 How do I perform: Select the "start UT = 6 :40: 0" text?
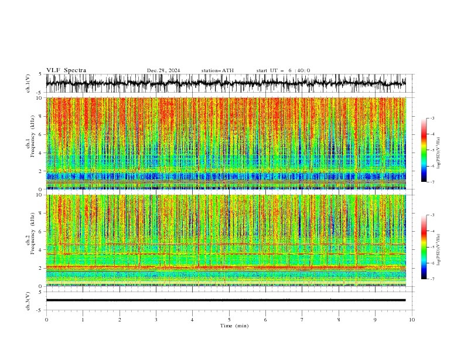click(283, 70)
